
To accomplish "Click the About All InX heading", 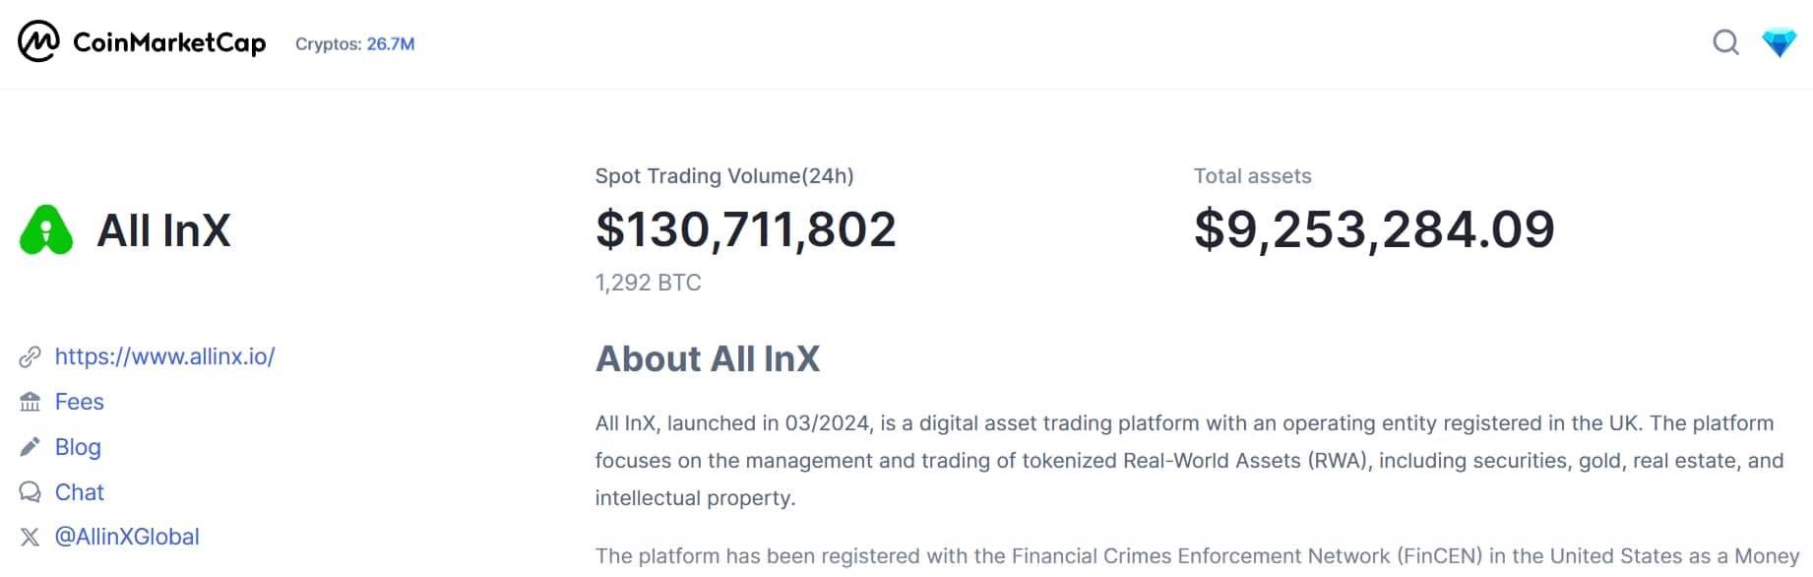I will point(707,359).
